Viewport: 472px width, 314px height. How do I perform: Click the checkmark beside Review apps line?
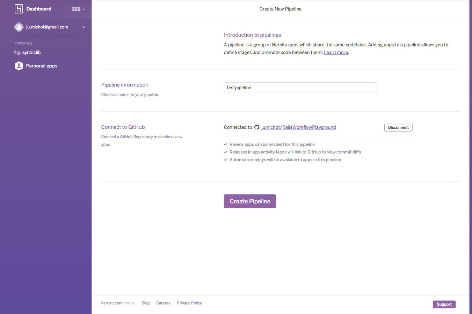click(x=226, y=144)
